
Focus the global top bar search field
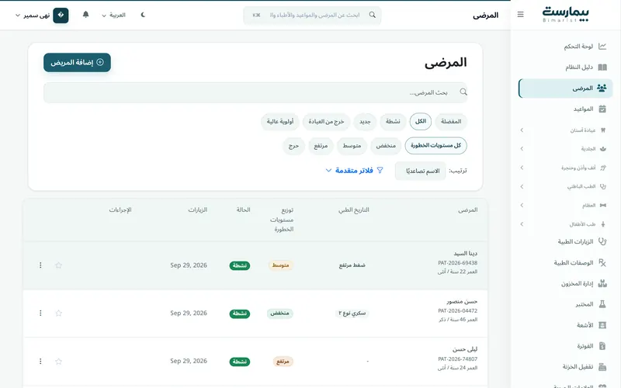coord(312,15)
